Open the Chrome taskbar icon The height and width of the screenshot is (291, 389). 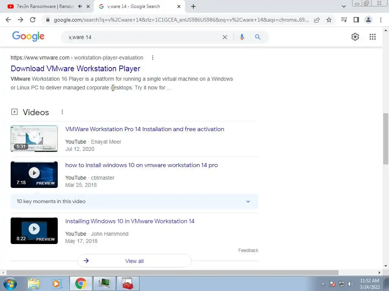(x=81, y=283)
